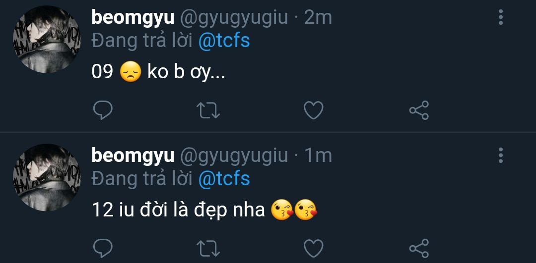The height and width of the screenshot is (263, 536).
Task: Retweet the "12 iu đời" tweet
Action: pos(208,248)
